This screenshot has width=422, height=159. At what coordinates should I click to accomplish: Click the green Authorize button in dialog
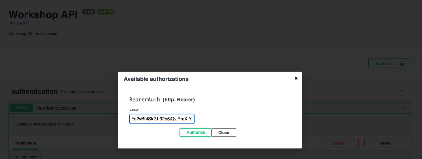click(x=195, y=133)
